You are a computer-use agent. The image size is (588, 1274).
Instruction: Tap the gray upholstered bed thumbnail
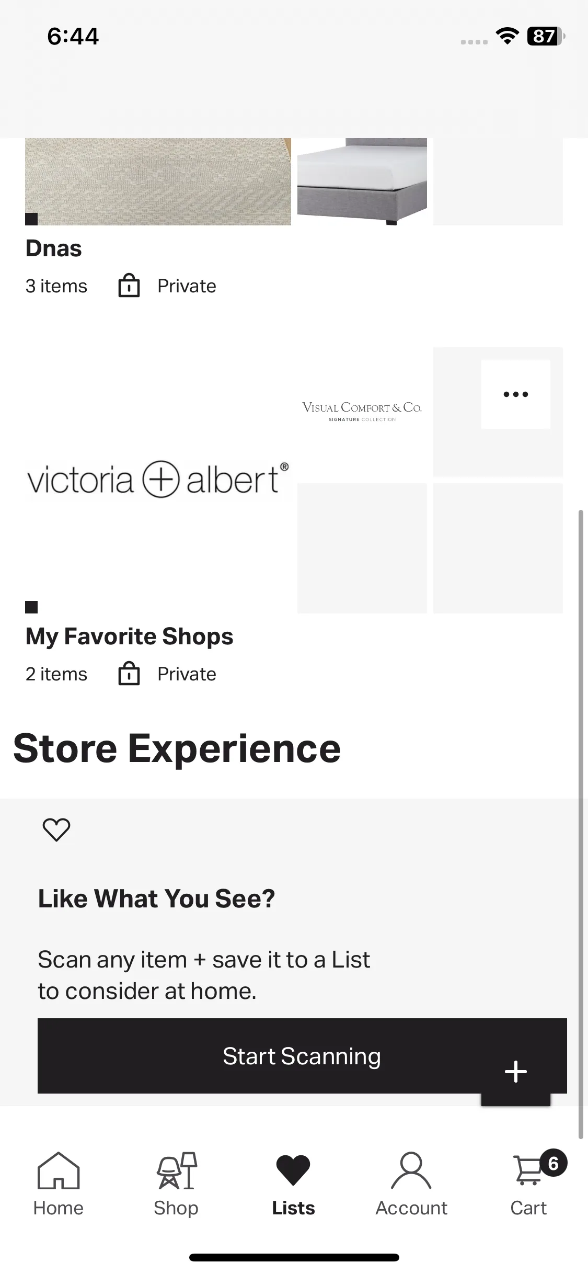[x=362, y=181]
